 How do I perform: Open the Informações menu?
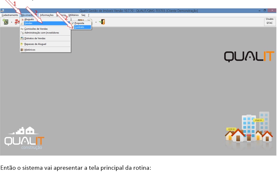click(x=47, y=15)
